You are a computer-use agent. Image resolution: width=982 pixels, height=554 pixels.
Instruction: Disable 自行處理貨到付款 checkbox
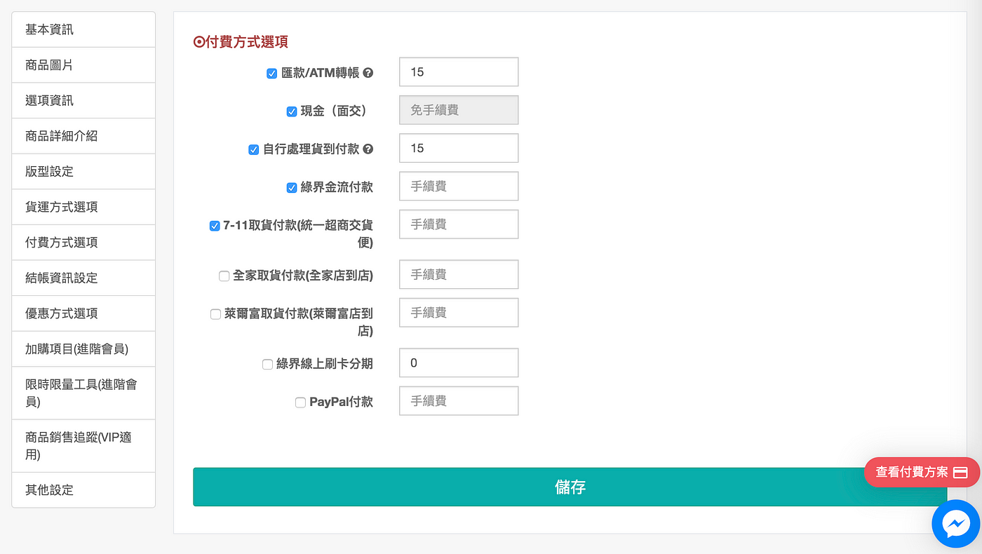click(x=254, y=149)
